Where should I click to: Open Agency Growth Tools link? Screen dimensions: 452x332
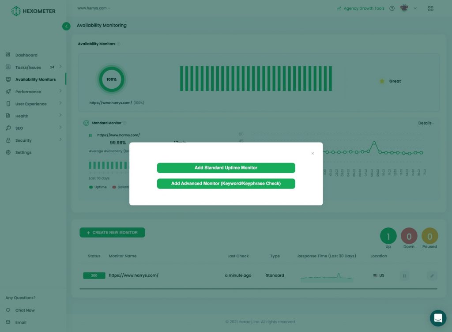pyautogui.click(x=361, y=8)
